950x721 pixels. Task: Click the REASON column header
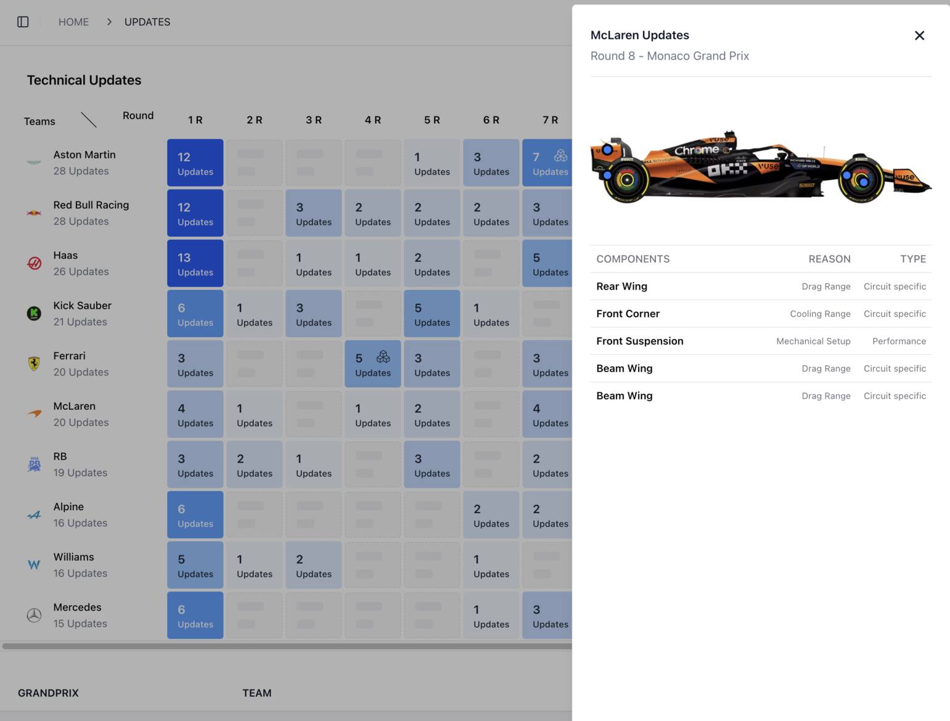point(829,259)
